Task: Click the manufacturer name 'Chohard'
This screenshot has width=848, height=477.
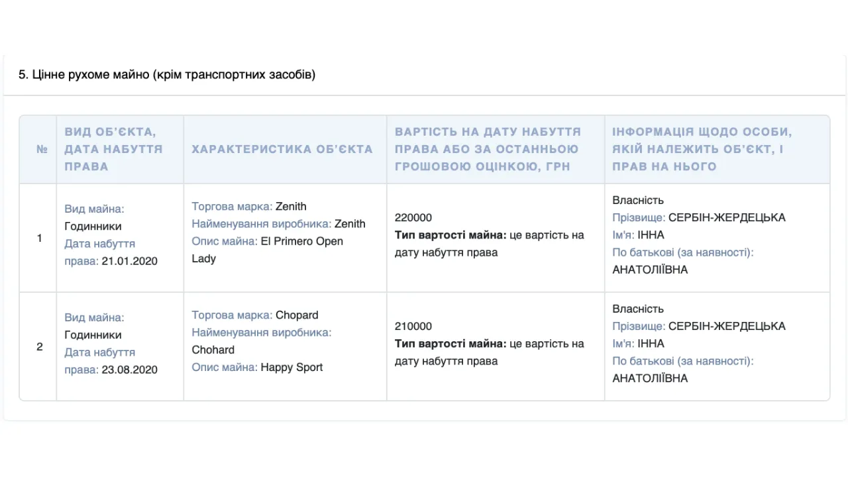Action: tap(213, 350)
